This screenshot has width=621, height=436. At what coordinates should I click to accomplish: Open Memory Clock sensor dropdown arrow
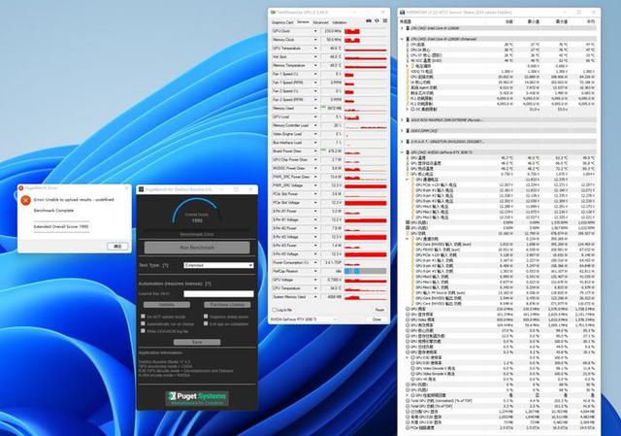coord(315,40)
